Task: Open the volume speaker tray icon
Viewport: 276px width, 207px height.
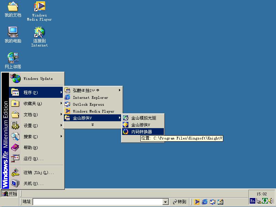Action: pos(271,201)
